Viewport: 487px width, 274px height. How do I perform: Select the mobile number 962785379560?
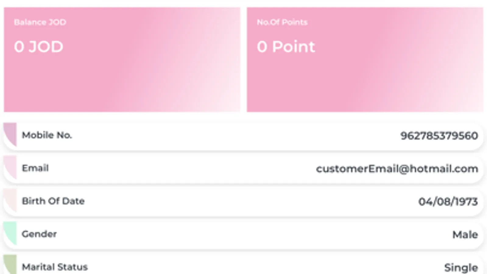(439, 136)
